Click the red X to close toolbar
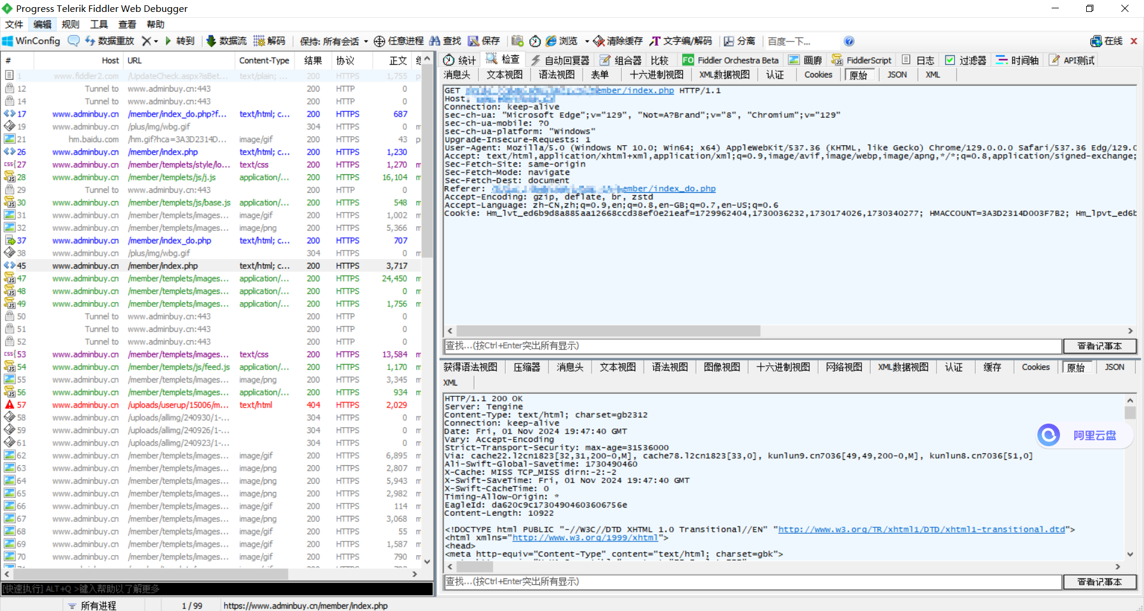 coord(1134,41)
